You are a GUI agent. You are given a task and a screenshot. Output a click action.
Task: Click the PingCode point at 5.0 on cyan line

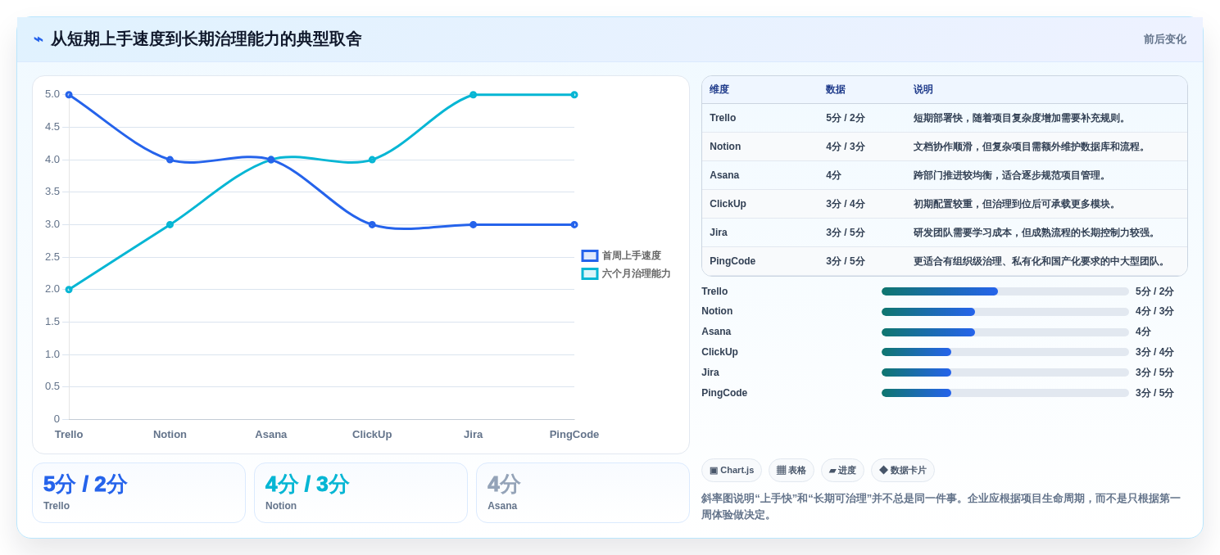tap(574, 95)
